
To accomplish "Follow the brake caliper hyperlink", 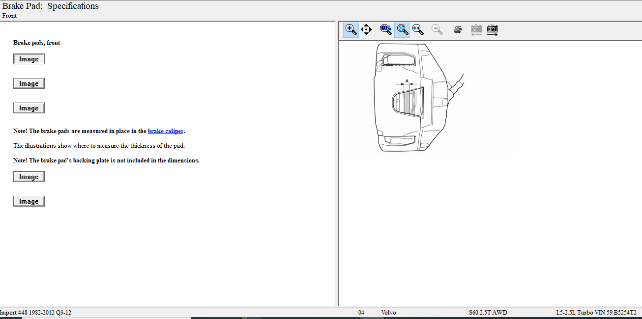I will pyautogui.click(x=166, y=131).
